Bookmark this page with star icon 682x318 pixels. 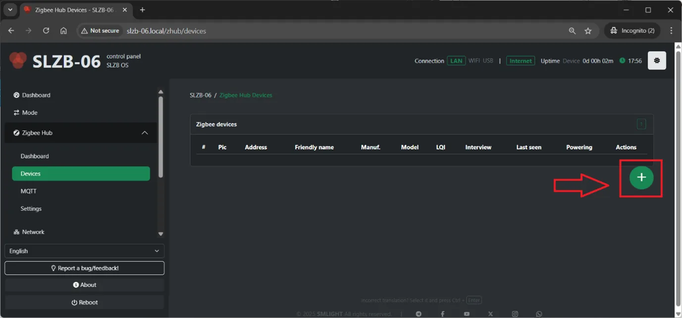click(588, 31)
